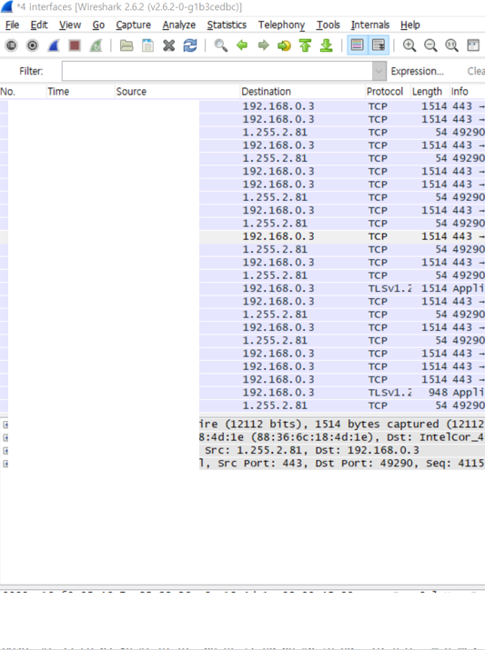The height and width of the screenshot is (650, 485).
Task: Find a packet (magnifier icon)
Action: click(221, 45)
